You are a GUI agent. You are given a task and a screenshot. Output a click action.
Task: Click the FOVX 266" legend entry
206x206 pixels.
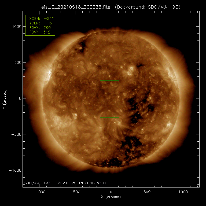(x=40, y=28)
